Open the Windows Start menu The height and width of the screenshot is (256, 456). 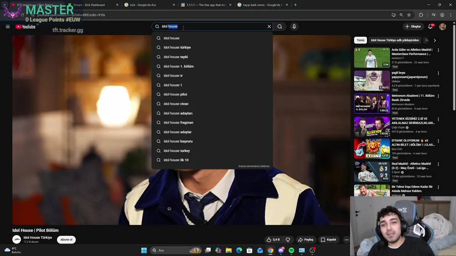coord(144,250)
